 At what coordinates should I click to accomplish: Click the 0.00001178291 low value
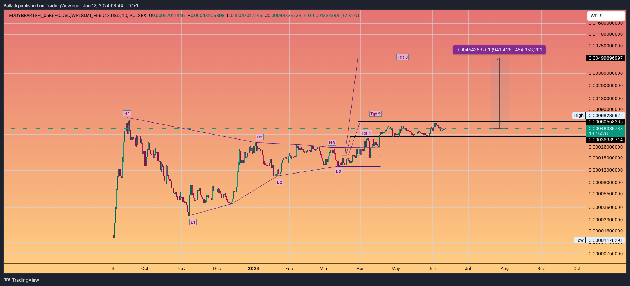pyautogui.click(x=605, y=240)
